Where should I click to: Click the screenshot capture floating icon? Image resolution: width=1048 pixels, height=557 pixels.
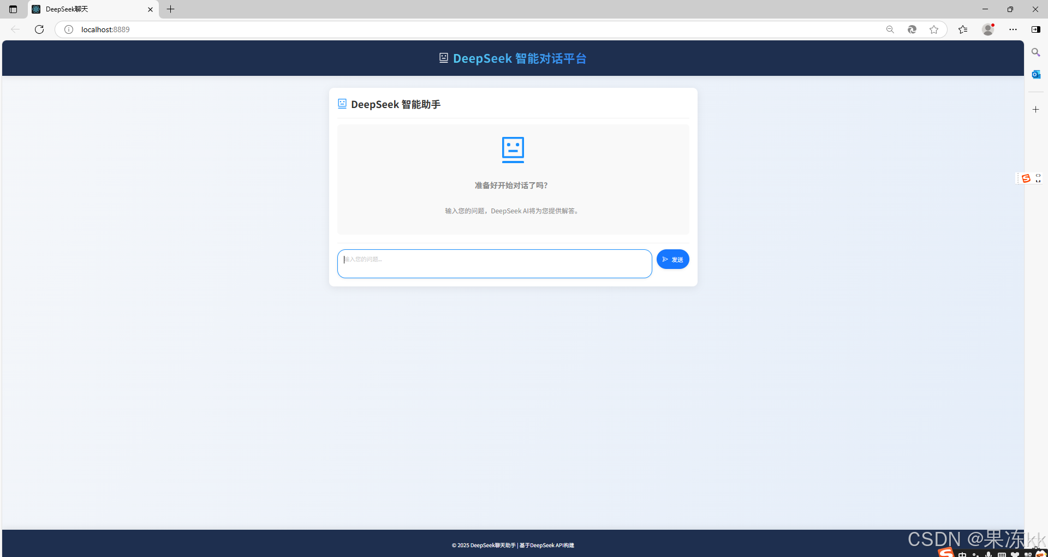point(1038,178)
